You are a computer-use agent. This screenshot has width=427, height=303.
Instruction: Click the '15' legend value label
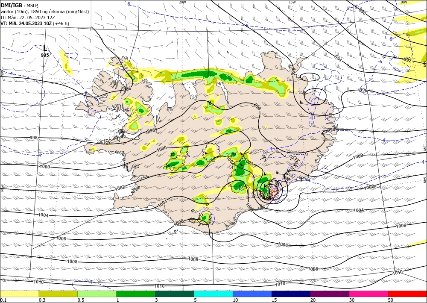point(274,300)
